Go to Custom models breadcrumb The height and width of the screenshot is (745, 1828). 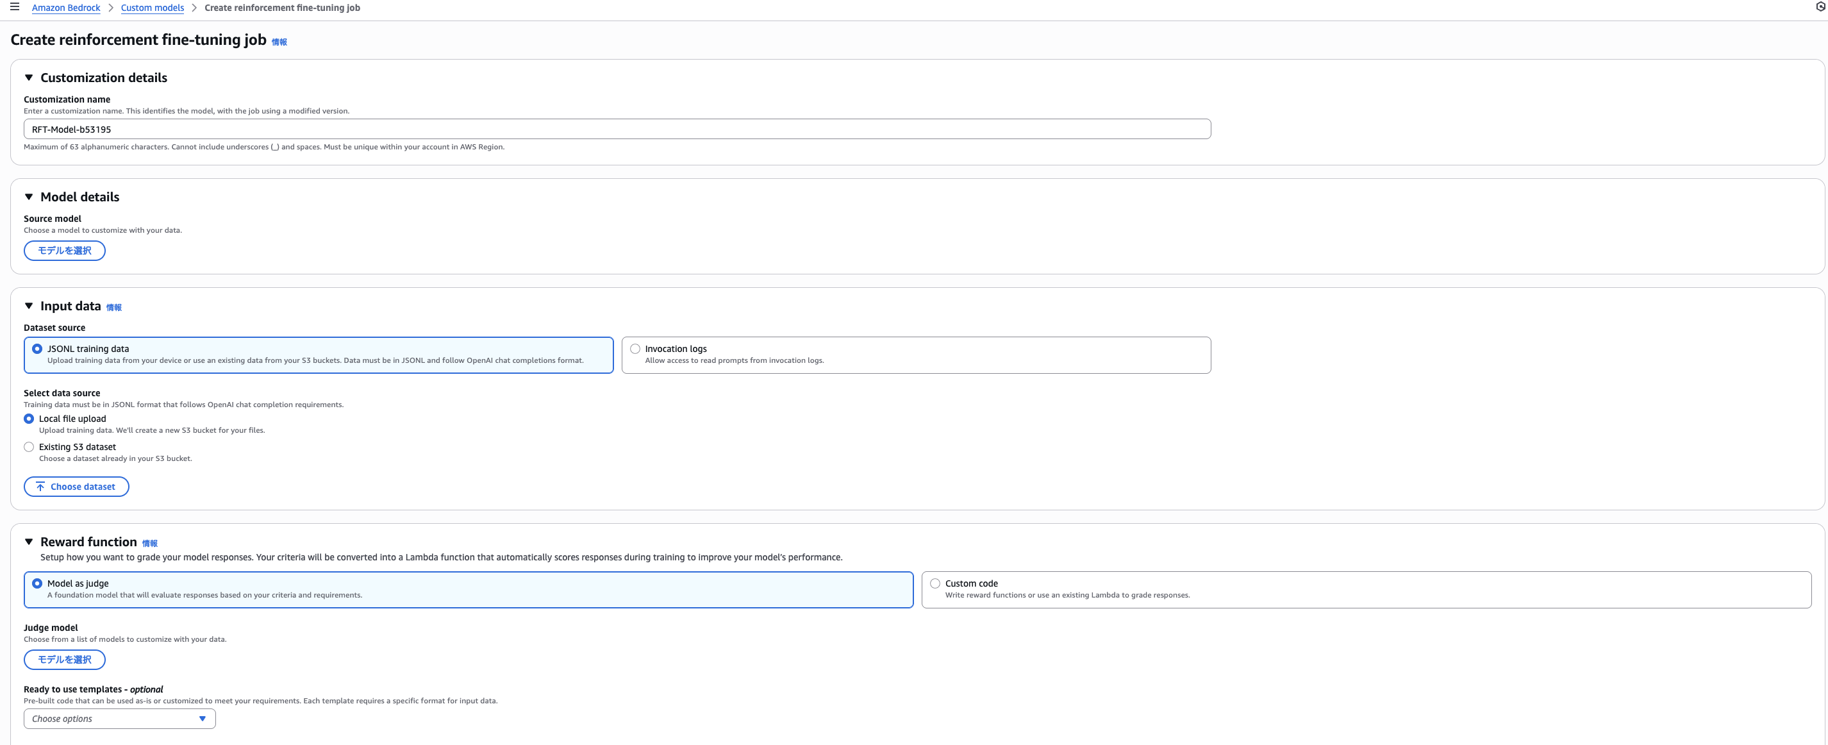click(x=152, y=8)
